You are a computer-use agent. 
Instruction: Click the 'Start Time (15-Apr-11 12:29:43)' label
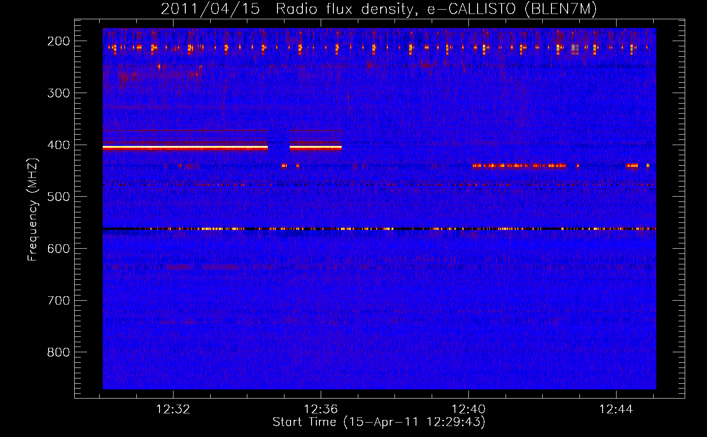coord(379,422)
